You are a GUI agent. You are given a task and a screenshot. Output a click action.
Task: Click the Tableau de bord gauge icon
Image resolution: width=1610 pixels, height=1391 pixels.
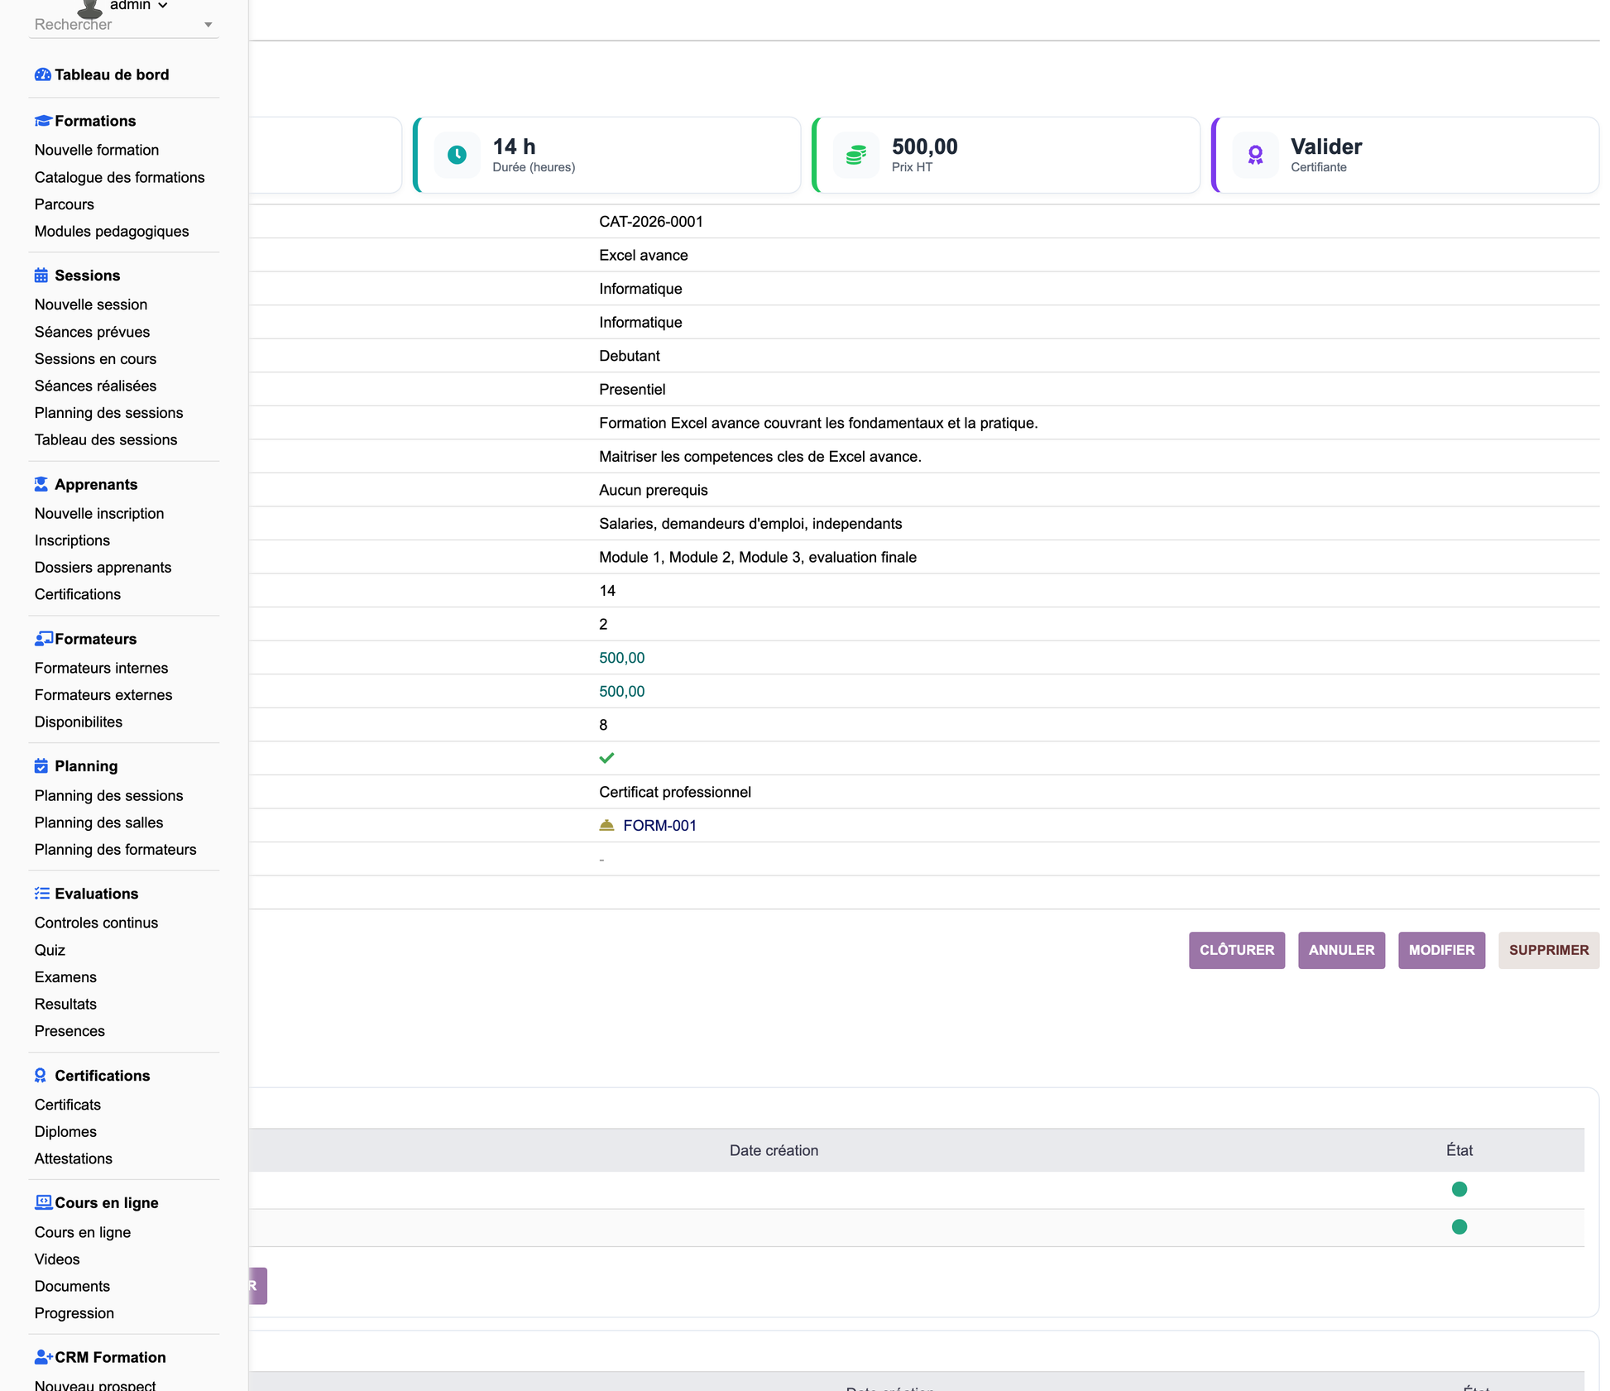point(42,74)
